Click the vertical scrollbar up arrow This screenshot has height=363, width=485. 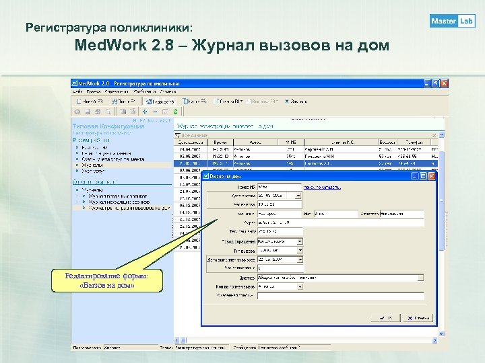[441, 135]
